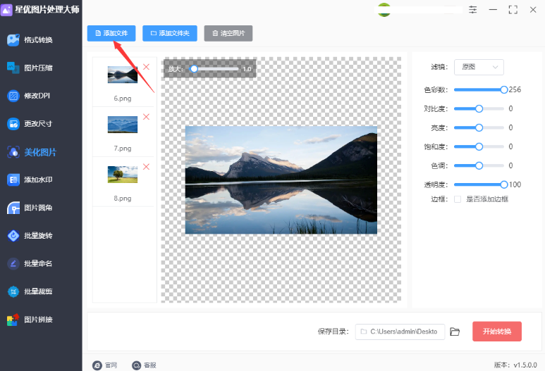Adjust the 放大 zoom slider handle
This screenshot has width=545, height=371.
pos(194,69)
